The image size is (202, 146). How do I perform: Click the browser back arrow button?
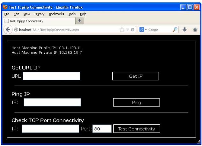tap(8, 30)
